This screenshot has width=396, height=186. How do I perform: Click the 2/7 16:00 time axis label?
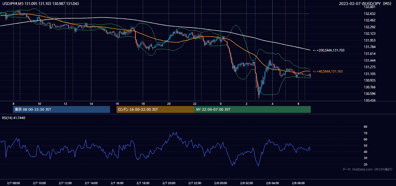click(117, 183)
